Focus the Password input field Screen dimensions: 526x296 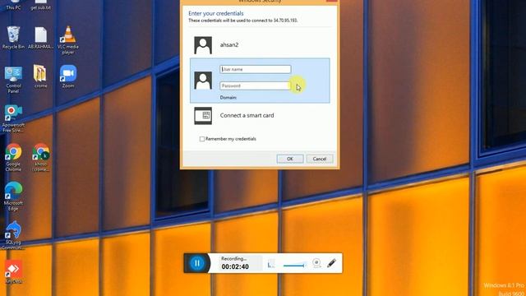pyautogui.click(x=256, y=86)
